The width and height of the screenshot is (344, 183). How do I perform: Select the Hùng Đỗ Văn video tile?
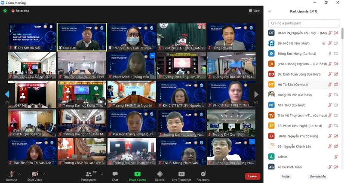coord(231,37)
